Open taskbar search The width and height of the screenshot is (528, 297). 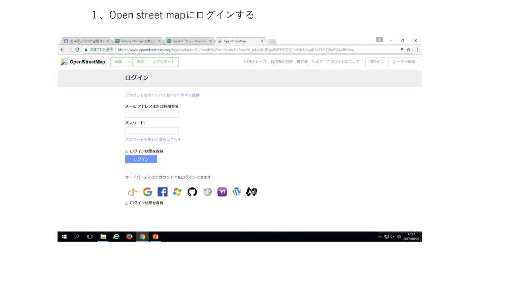click(77, 237)
